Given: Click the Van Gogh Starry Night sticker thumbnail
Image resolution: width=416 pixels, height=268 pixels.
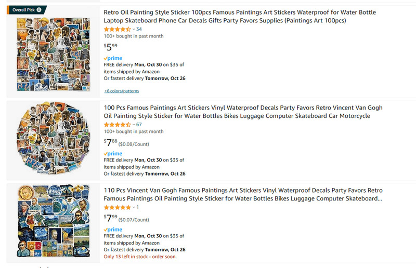Looking at the screenshot, I should tap(54, 221).
